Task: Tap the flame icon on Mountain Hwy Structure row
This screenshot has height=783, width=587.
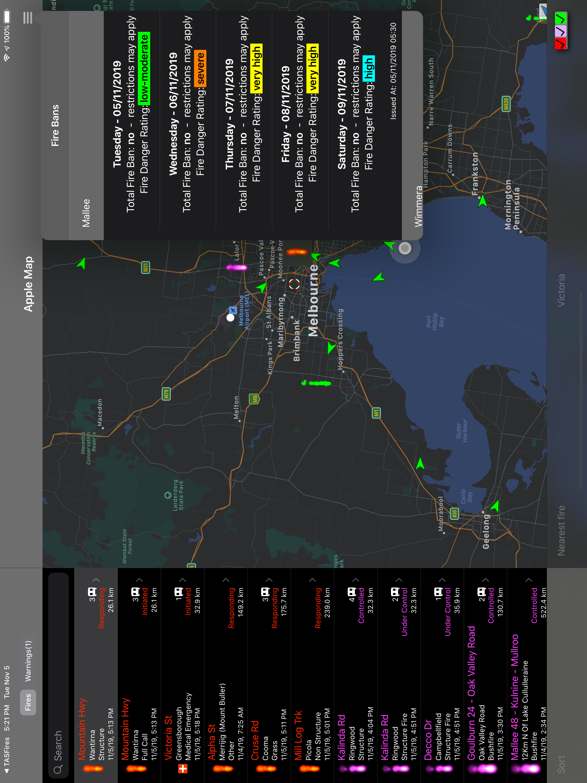Action: pos(93,768)
